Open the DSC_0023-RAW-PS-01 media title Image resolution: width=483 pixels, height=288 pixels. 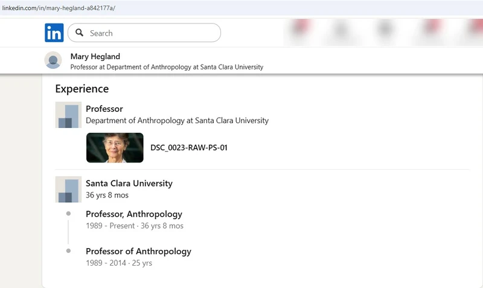pos(189,147)
